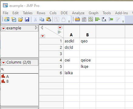
Task: Click the New Data Table toolbar icon
Action: 7,19
